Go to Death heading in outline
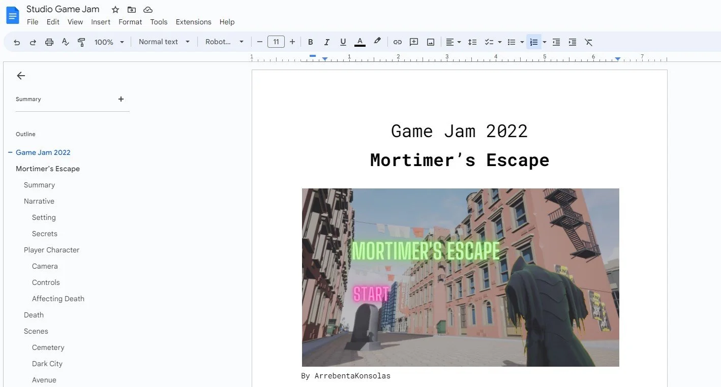 pyautogui.click(x=34, y=315)
